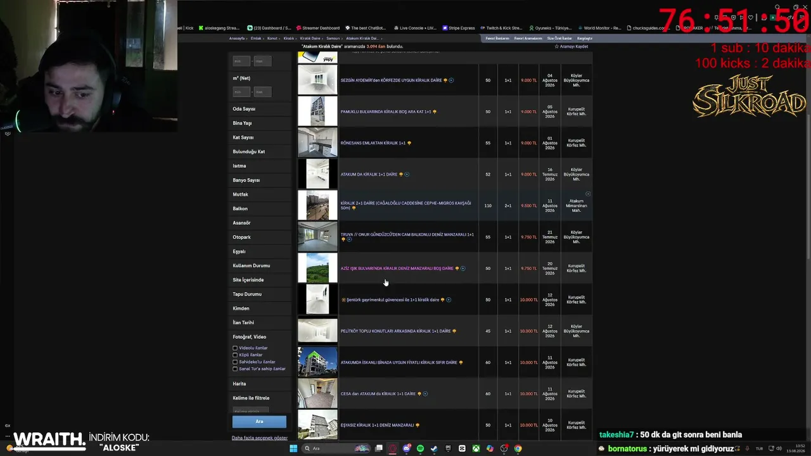Expand the İlan Tarihi filter
Viewport: 811px width, 456px height.
point(260,322)
